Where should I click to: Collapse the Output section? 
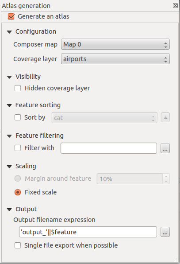9,210
